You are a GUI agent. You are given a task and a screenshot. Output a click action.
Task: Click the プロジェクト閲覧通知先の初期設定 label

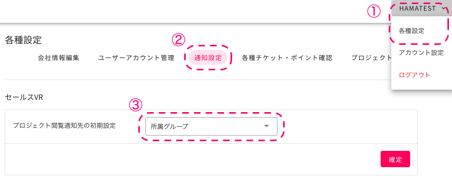coord(64,126)
